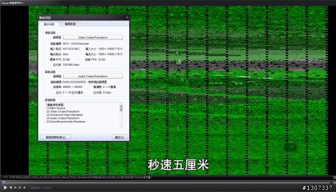The width and height of the screenshot is (336, 192).
Task: Click the 'AVC1 - DXVA Decoder' codec text
Action: (x=76, y=44)
